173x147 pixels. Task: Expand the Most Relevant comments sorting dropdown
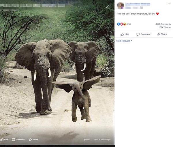pyautogui.click(x=124, y=41)
